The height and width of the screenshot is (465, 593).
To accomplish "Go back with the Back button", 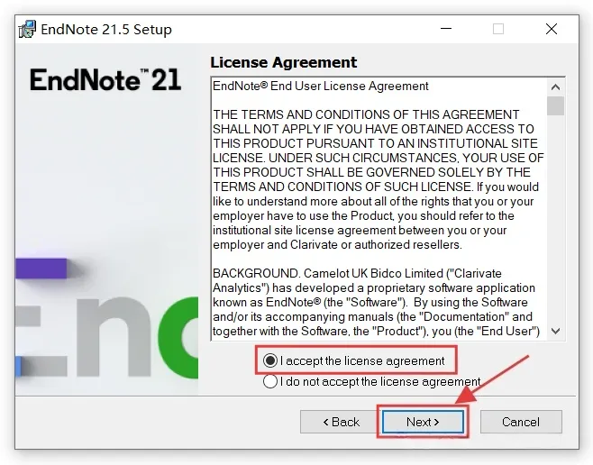I will 342,422.
